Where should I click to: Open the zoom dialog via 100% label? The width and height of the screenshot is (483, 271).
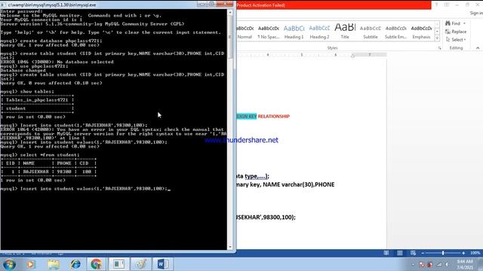[x=475, y=253]
